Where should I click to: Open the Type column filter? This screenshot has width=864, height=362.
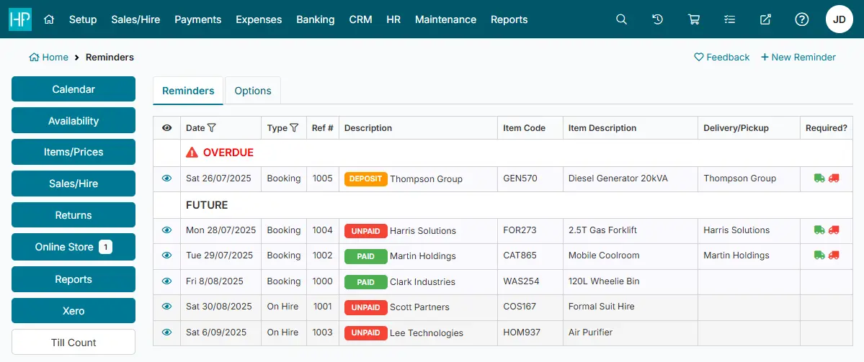click(x=294, y=127)
